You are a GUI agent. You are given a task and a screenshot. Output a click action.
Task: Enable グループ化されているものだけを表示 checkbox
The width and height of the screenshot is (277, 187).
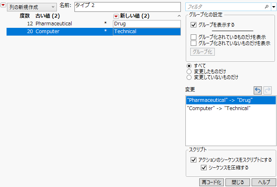pos(194,37)
